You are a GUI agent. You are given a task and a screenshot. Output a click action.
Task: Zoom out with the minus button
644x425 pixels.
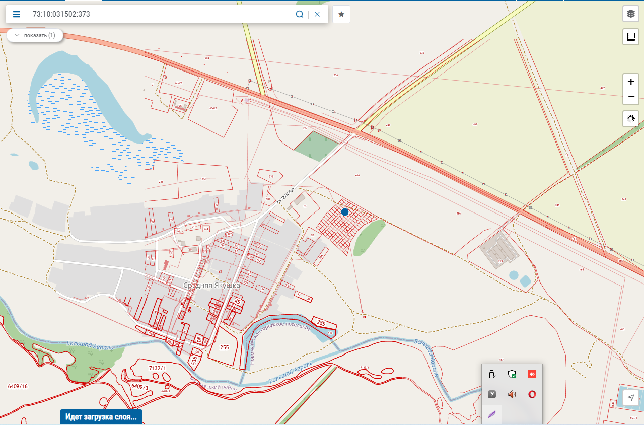631,97
